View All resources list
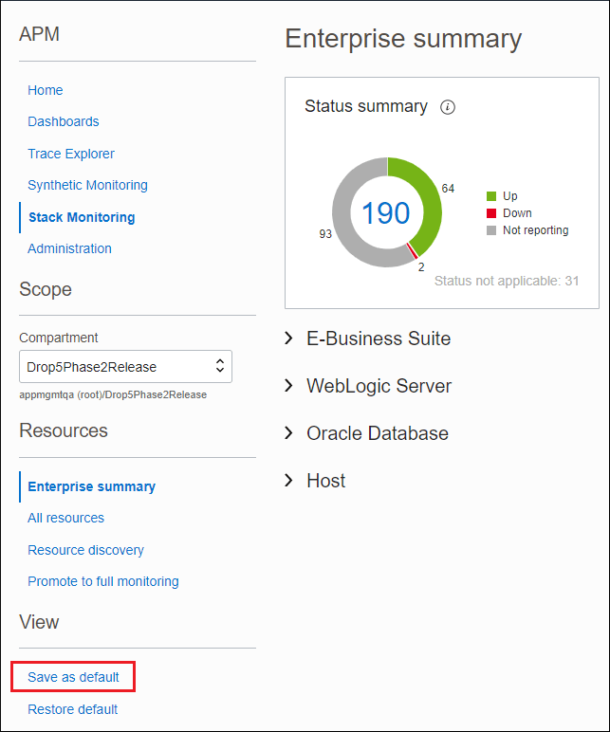 click(x=65, y=518)
